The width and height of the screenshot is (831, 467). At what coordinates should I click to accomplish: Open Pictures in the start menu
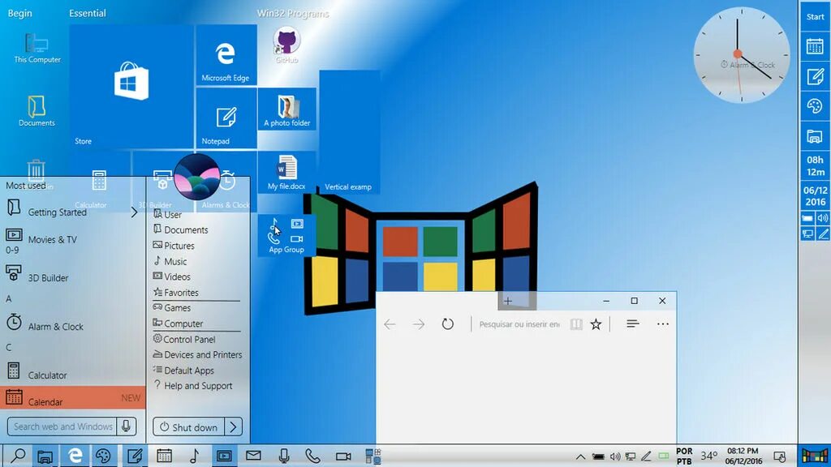[174, 246]
